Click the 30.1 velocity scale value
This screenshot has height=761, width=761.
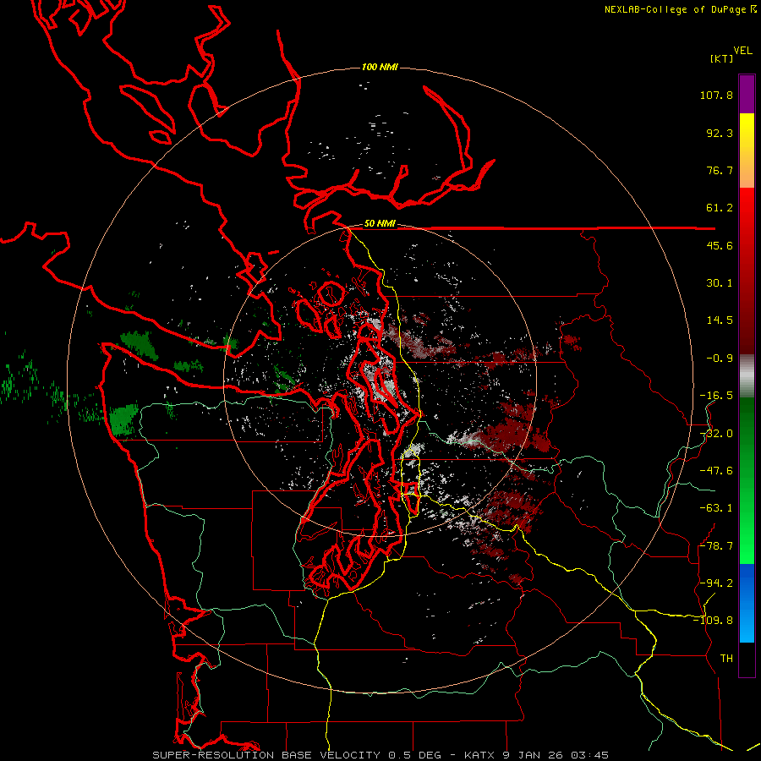720,283
